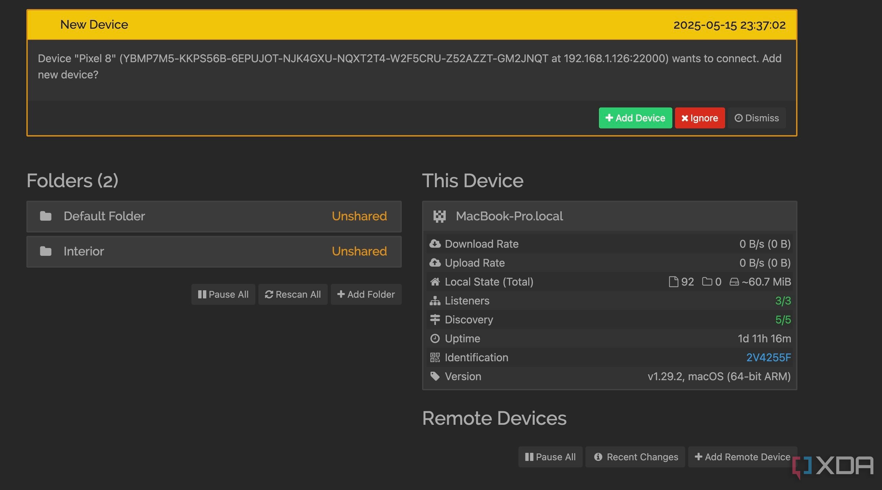Click the X icon on Ignore

point(685,118)
